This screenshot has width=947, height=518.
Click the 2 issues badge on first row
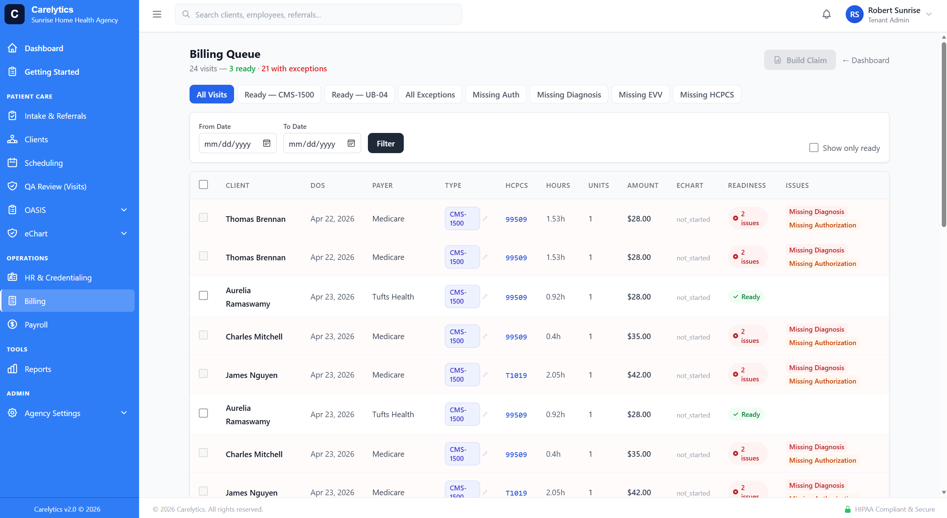(748, 218)
